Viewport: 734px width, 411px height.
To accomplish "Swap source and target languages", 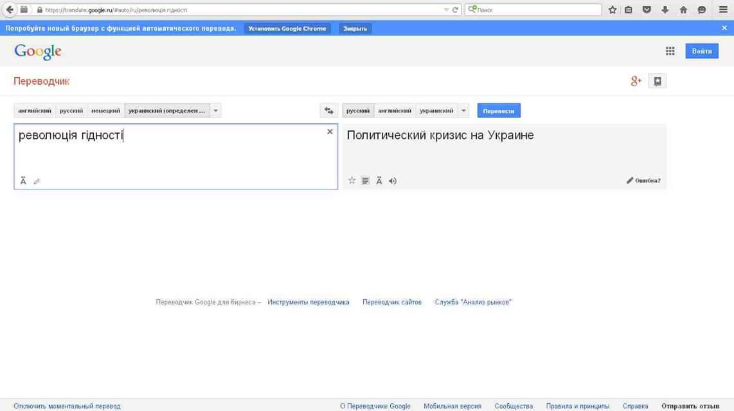I will [329, 110].
